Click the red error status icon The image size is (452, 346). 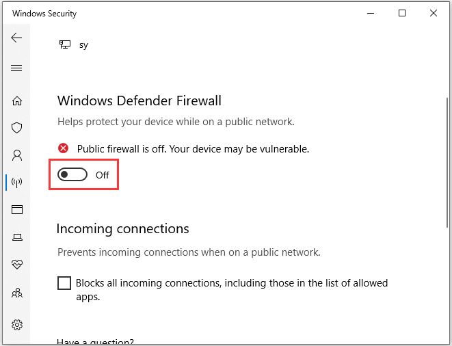click(x=63, y=148)
